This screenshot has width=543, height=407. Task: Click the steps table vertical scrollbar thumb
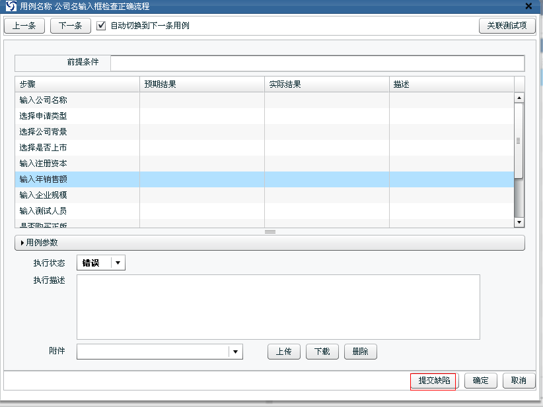519,140
